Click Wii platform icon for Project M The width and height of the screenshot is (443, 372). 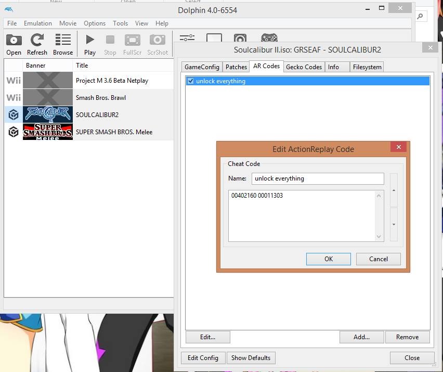[x=14, y=81]
